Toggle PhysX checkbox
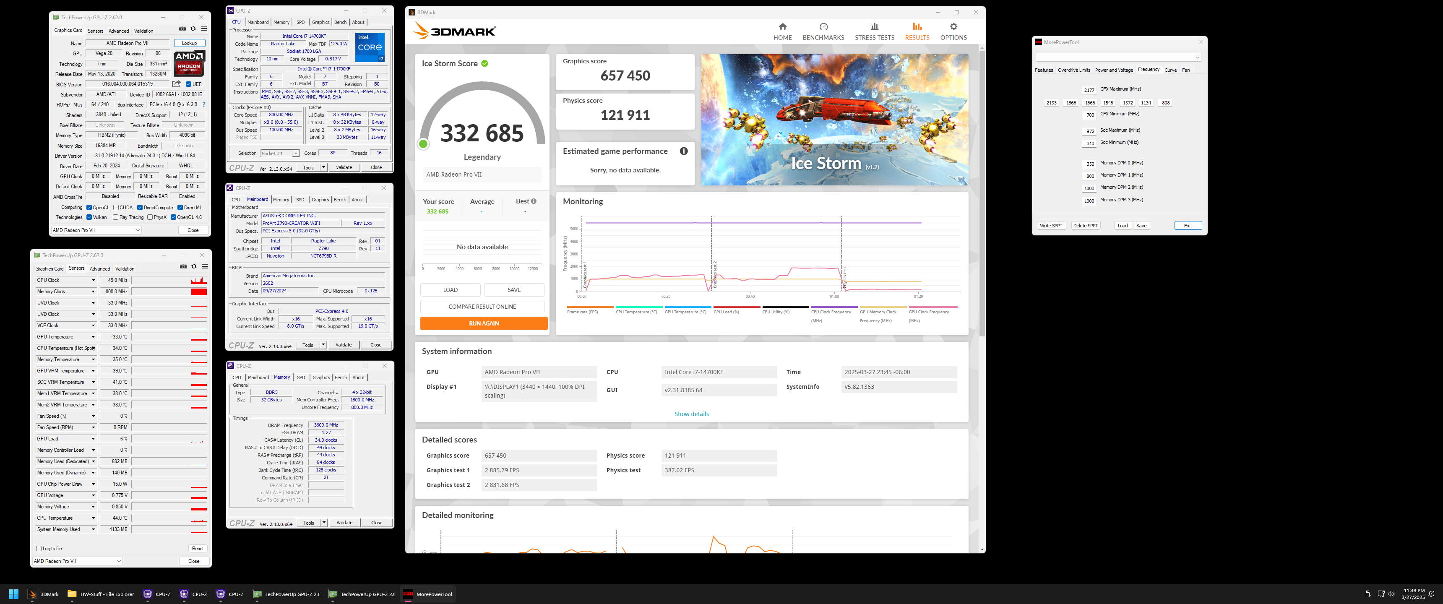The width and height of the screenshot is (1443, 604). pyautogui.click(x=150, y=217)
